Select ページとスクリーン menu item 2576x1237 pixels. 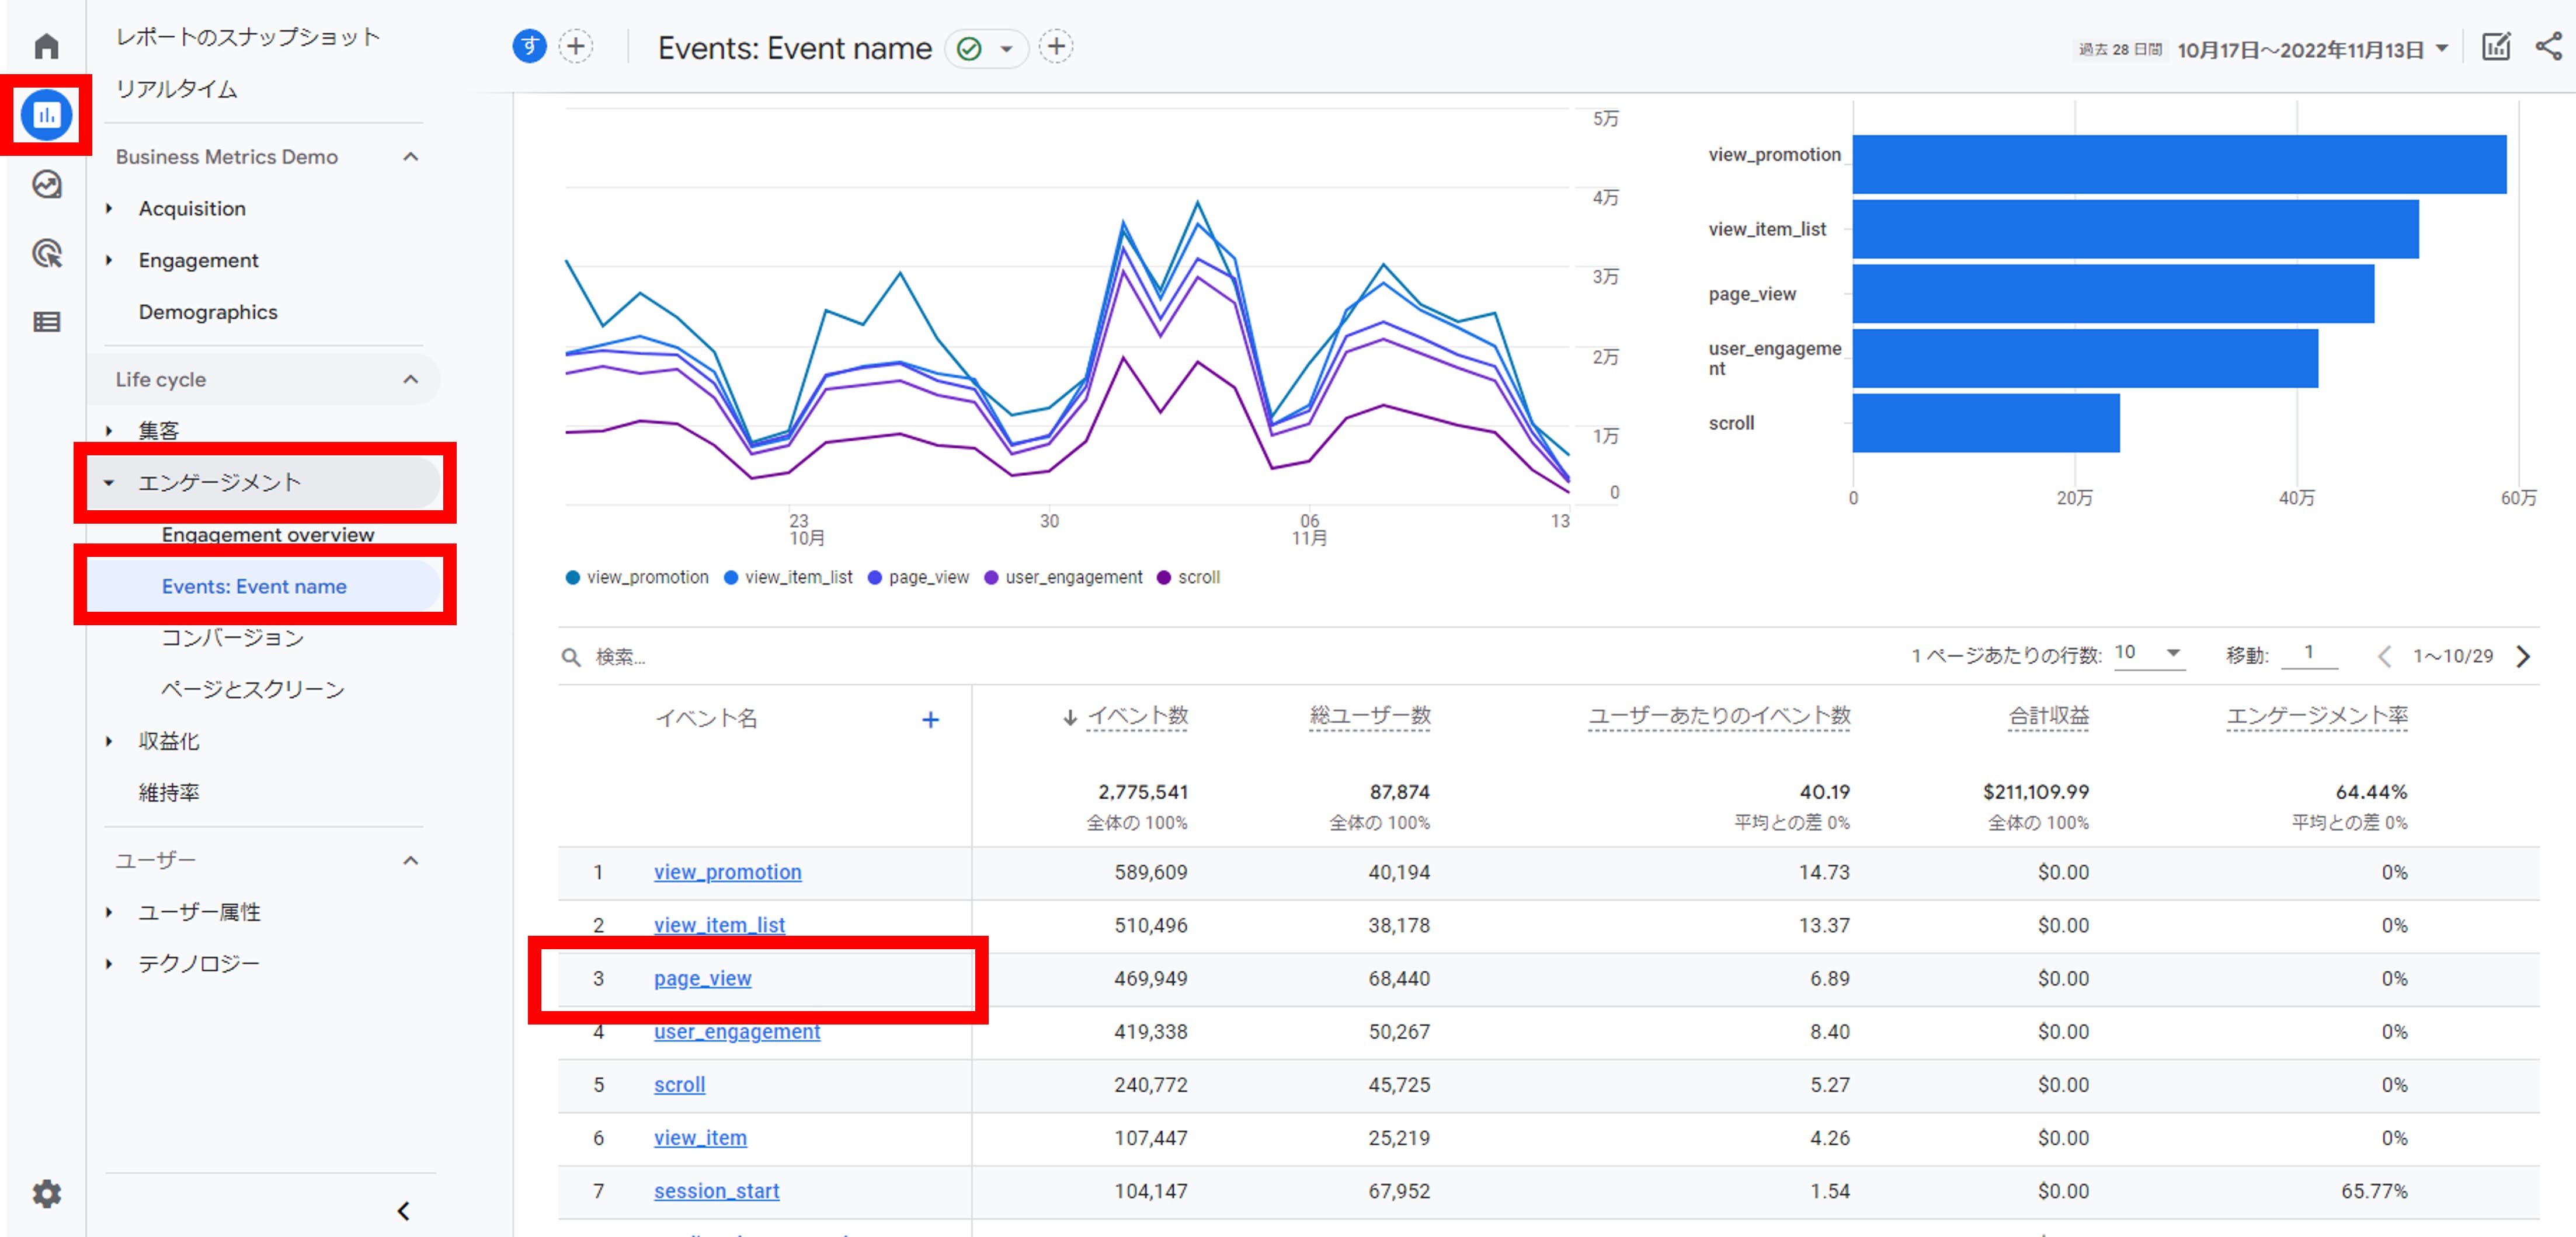(x=252, y=689)
